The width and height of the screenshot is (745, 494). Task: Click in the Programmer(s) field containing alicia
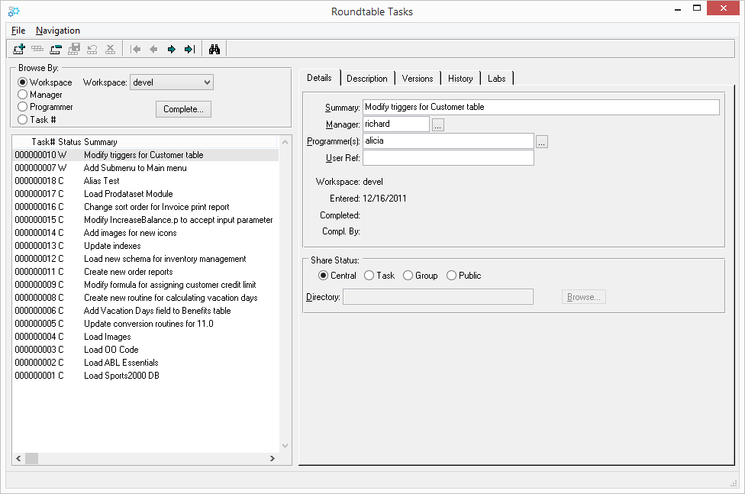[449, 140]
